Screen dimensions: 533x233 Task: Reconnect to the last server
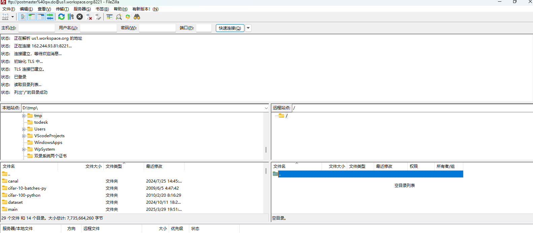click(98, 17)
